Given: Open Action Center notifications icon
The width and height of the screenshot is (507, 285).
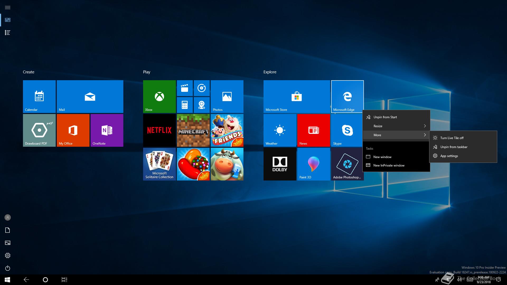Looking at the screenshot, I should click(x=499, y=280).
